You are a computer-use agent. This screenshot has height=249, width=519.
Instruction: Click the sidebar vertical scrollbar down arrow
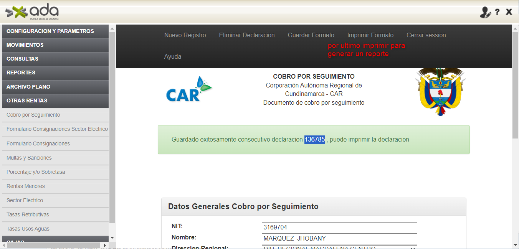[112, 238]
